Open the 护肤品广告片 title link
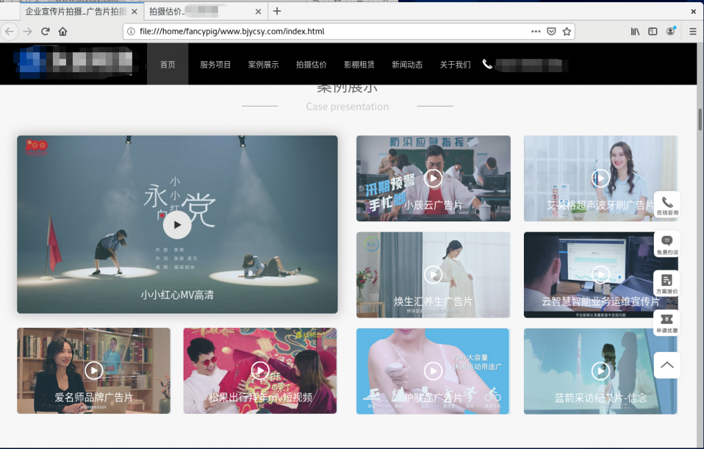Screen dimensions: 704x449 coord(433,398)
